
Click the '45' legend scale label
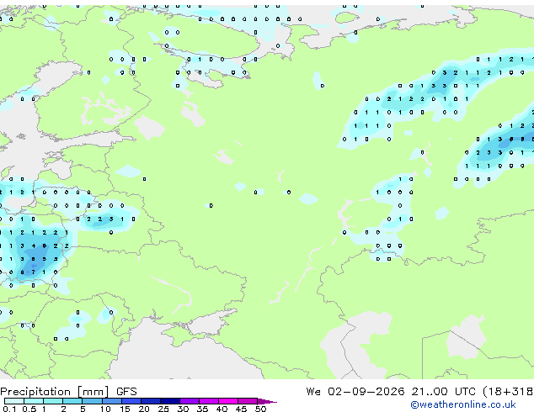coord(241,409)
